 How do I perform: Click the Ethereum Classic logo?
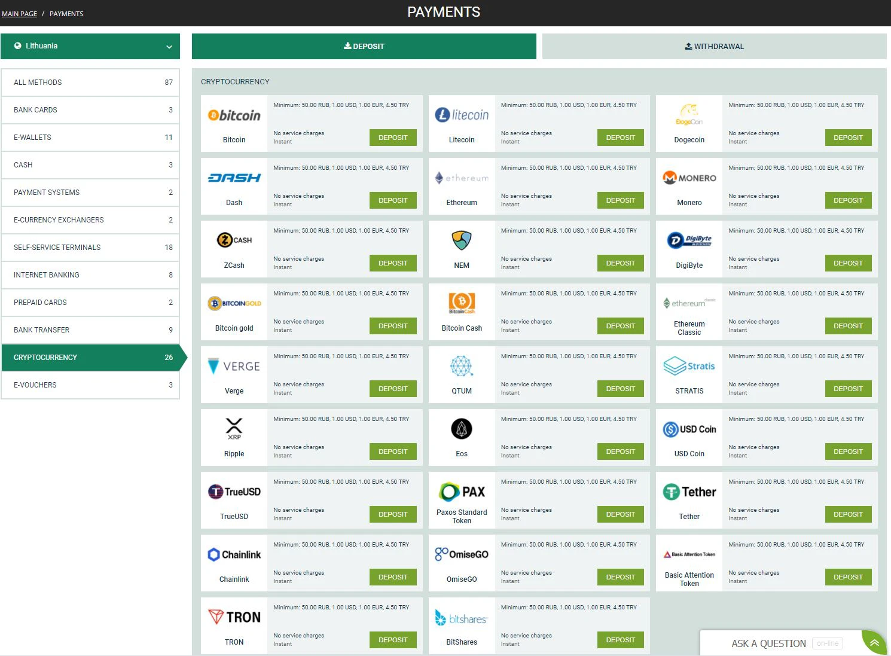click(689, 303)
